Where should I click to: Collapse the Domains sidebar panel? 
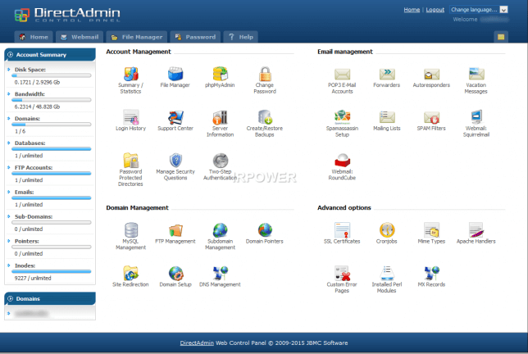click(11, 298)
